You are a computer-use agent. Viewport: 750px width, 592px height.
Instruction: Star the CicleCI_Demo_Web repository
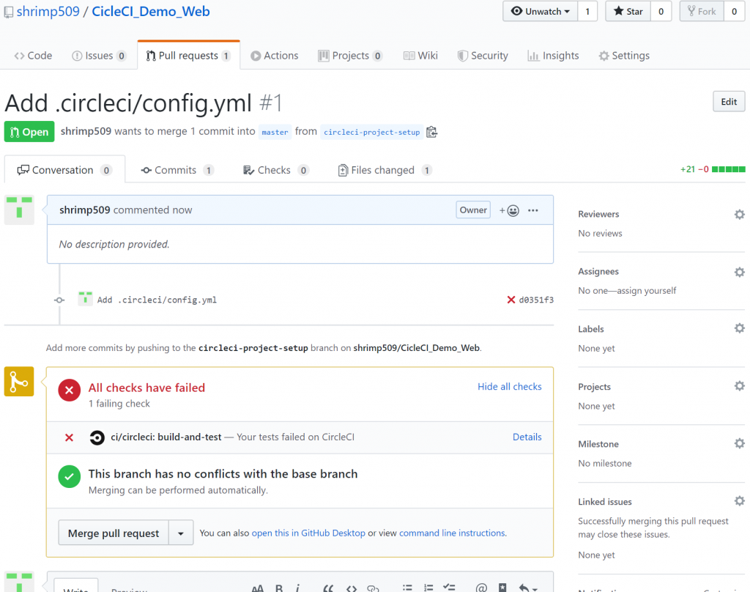coord(628,11)
